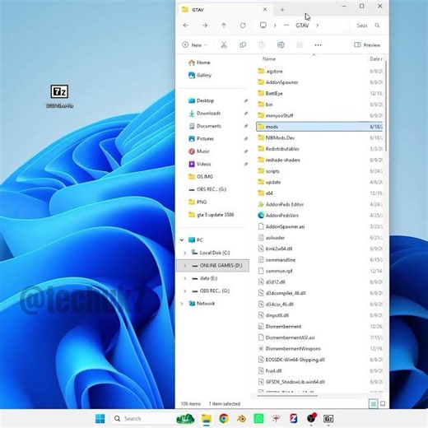Screen dimensions: 428x428
Task: Open the AddonPedVars file
Action: (x=282, y=216)
